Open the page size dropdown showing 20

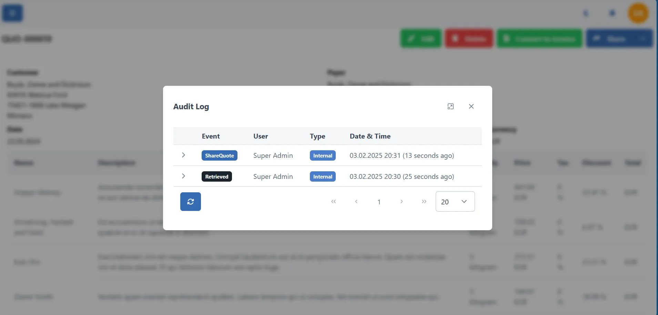(x=455, y=202)
